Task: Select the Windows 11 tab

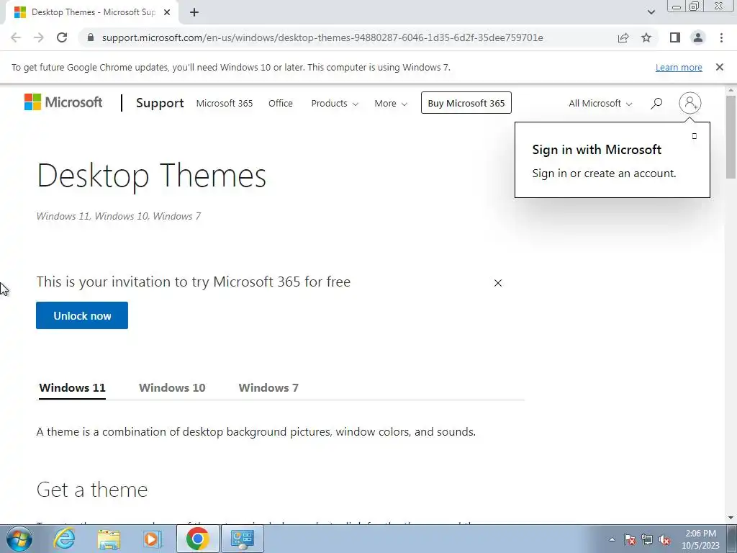Action: point(73,388)
